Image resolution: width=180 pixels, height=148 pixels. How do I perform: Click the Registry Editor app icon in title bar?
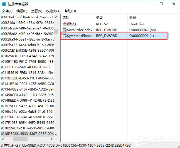[4, 4]
